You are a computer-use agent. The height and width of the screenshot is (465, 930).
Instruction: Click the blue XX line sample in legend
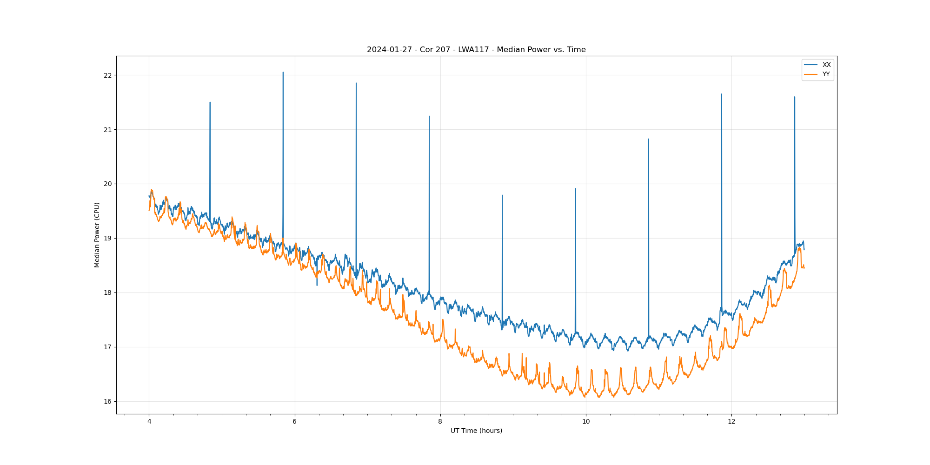(811, 65)
